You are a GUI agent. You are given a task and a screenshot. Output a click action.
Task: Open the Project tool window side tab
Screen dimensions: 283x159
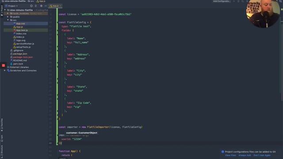[2, 11]
